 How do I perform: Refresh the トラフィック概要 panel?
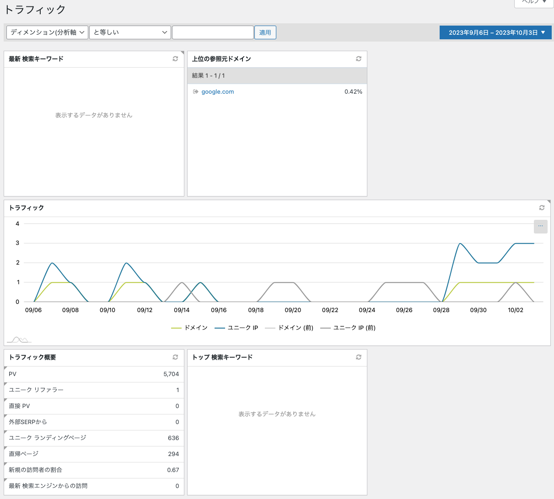175,357
